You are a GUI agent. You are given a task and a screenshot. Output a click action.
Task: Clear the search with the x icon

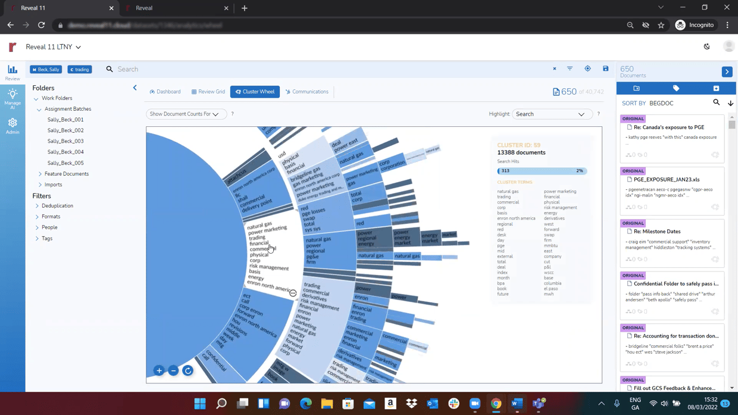[555, 69]
